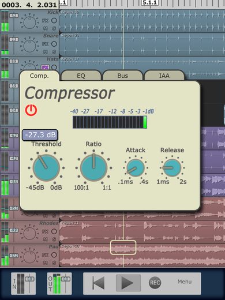Viewport: 225px width, 300px height.
Task: Open FX panel for Pad track
Action: 45,255
